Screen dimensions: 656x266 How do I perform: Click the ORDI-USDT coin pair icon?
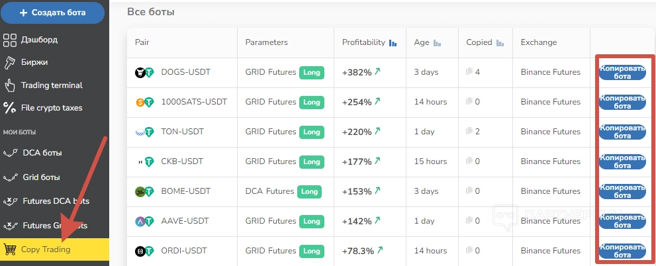click(145, 251)
